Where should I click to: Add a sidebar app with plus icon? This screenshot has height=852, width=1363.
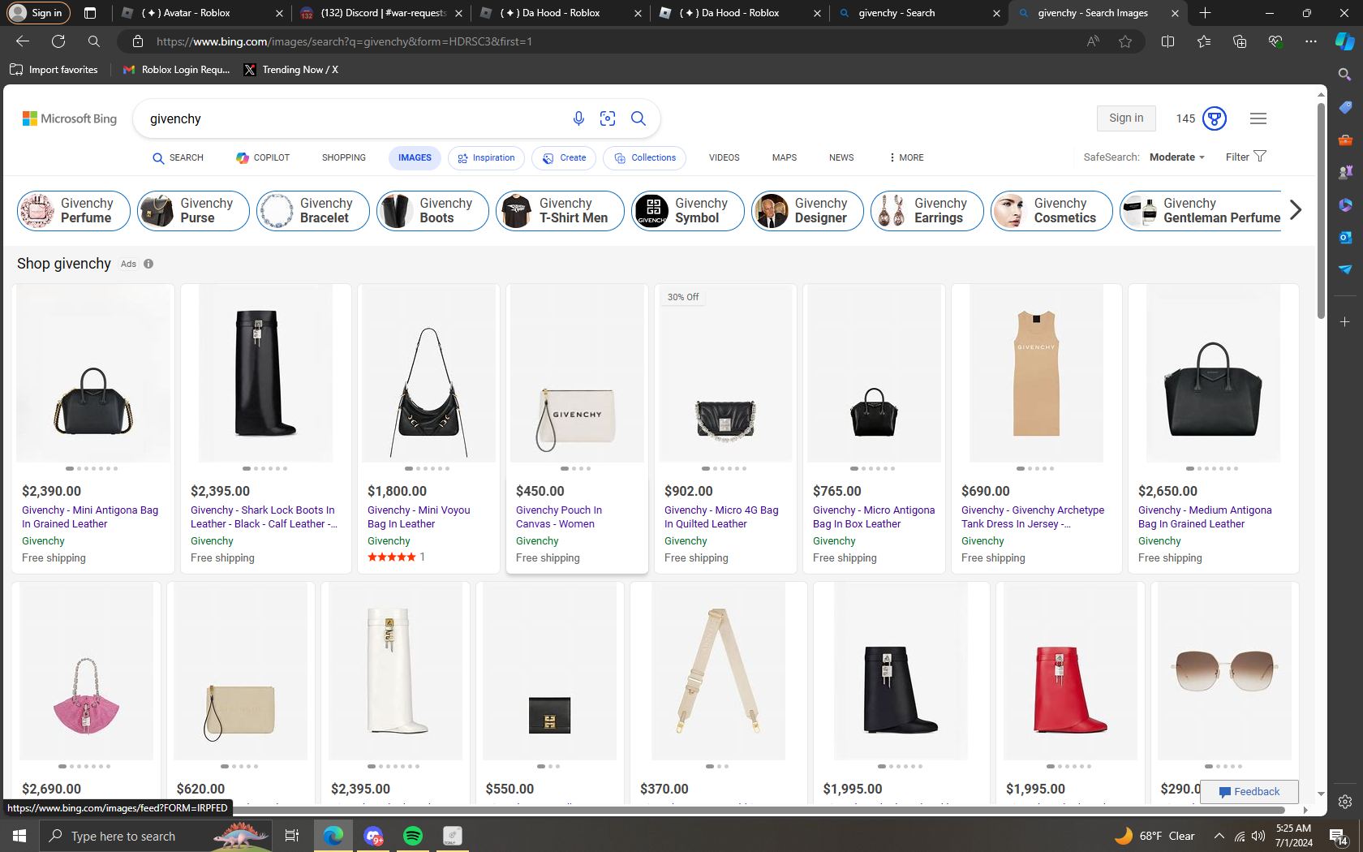(x=1345, y=322)
